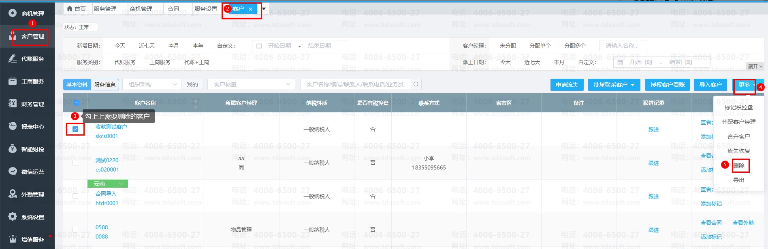Check the 测试0220 customer row checkbox
The height and width of the screenshot is (249, 768).
pos(75,163)
